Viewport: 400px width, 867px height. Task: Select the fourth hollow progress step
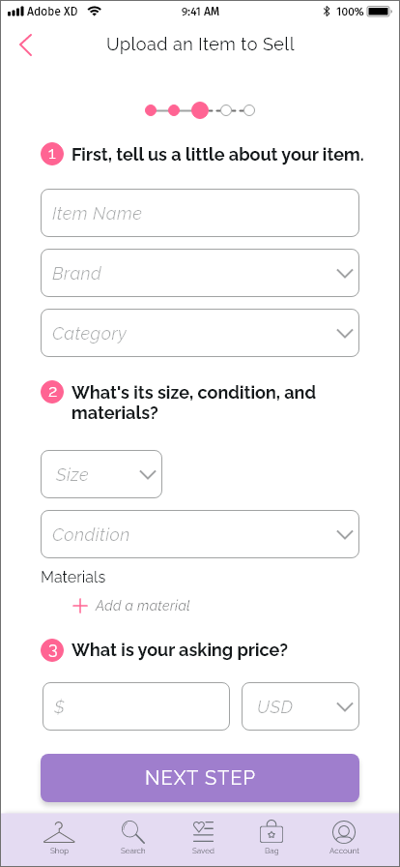[226, 110]
